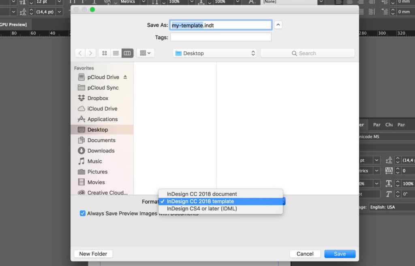Image resolution: width=415 pixels, height=266 pixels.
Task: Switch to column view
Action: (x=127, y=53)
